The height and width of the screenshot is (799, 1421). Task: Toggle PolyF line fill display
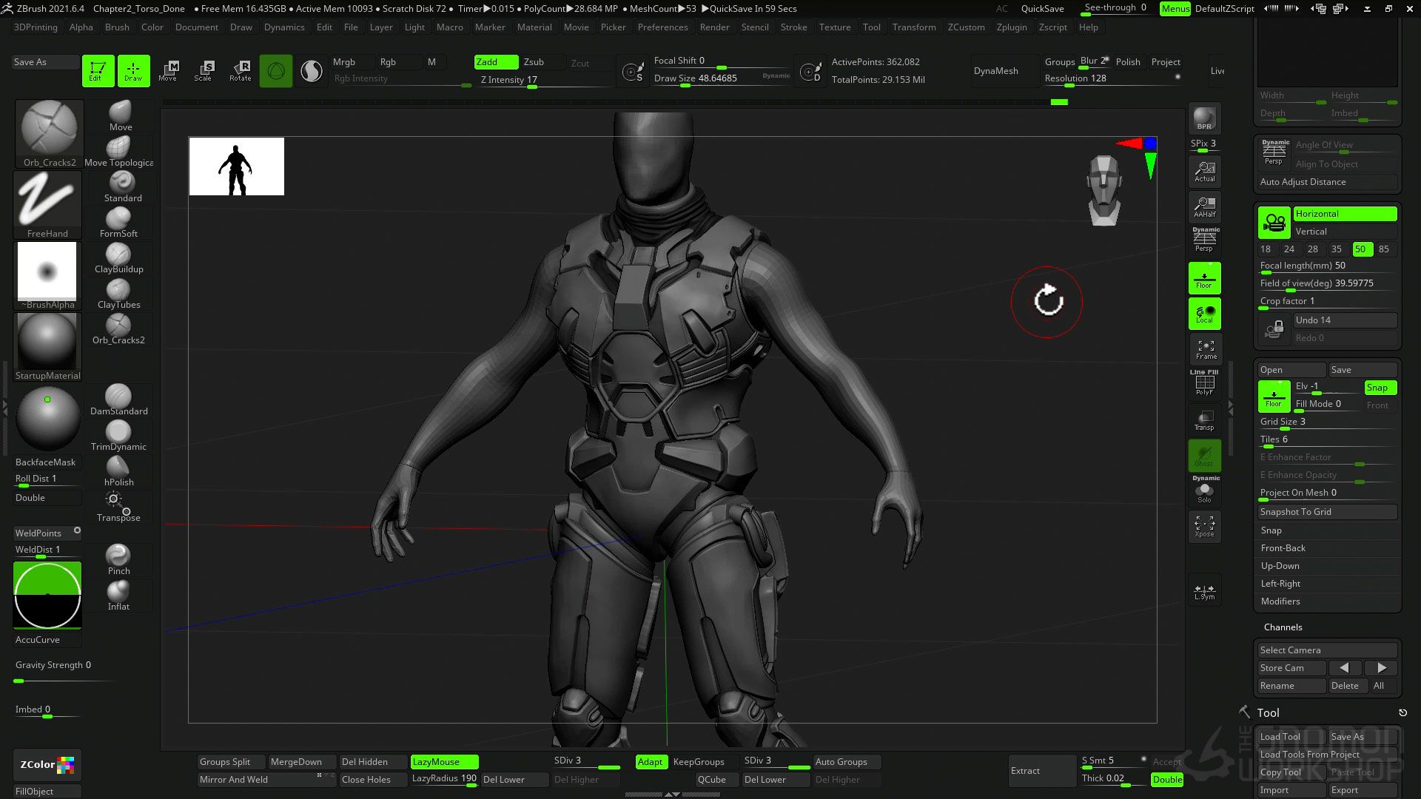point(1204,383)
